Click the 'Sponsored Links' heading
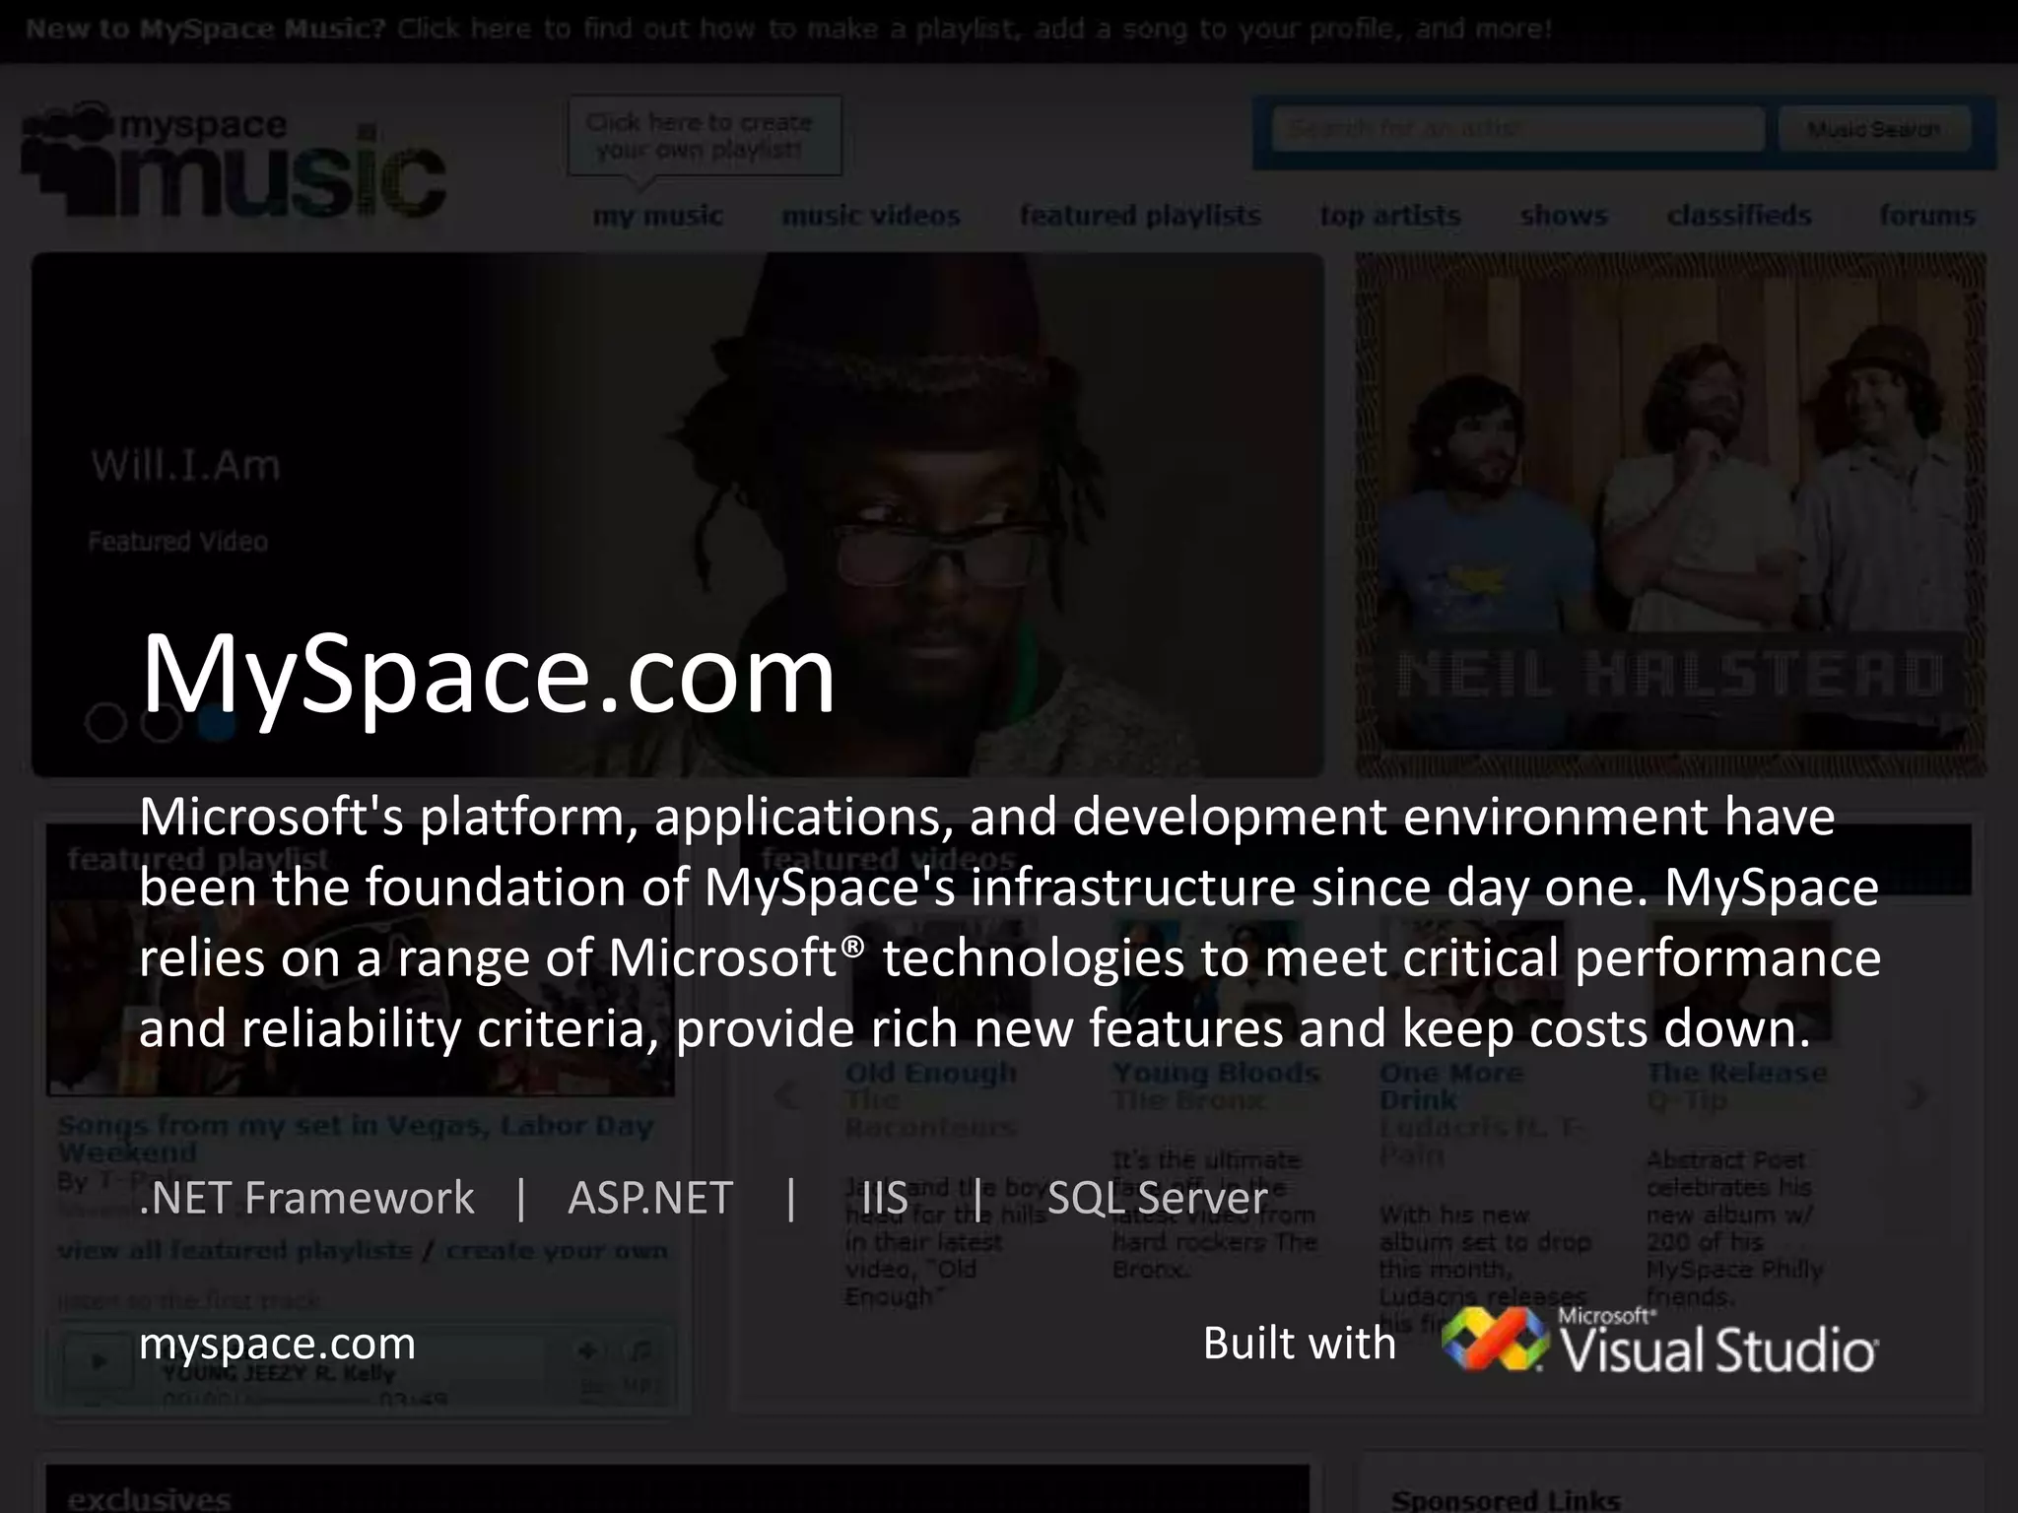The height and width of the screenshot is (1513, 2018). [1506, 1500]
